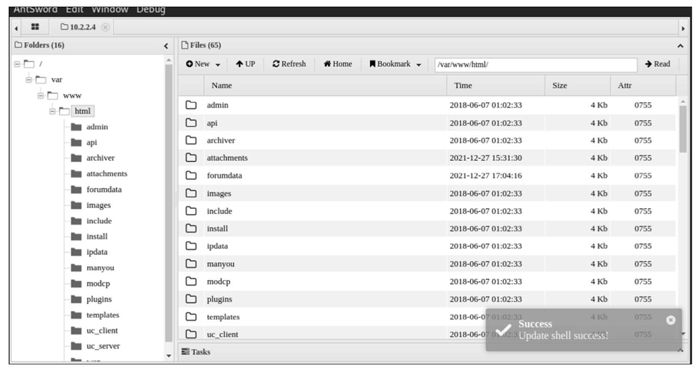The image size is (700, 371).
Task: Select the modcp folder in the tree
Action: [98, 284]
